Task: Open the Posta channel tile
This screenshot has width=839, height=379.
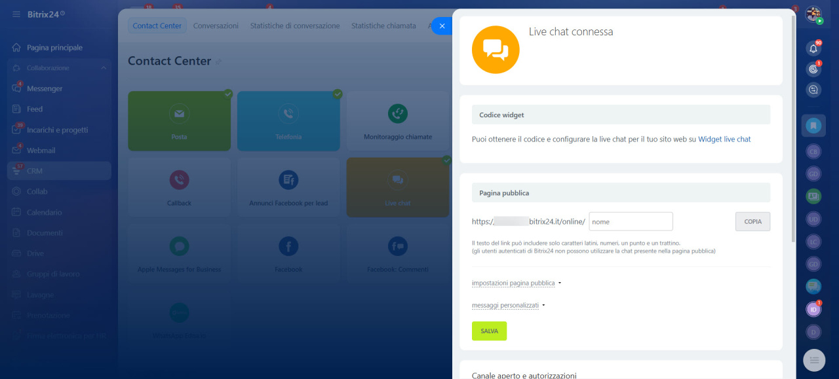Action: 180,121
